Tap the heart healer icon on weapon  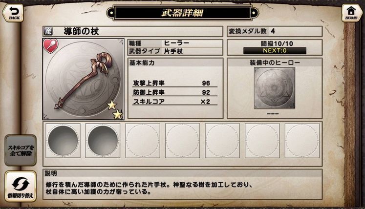click(x=50, y=46)
